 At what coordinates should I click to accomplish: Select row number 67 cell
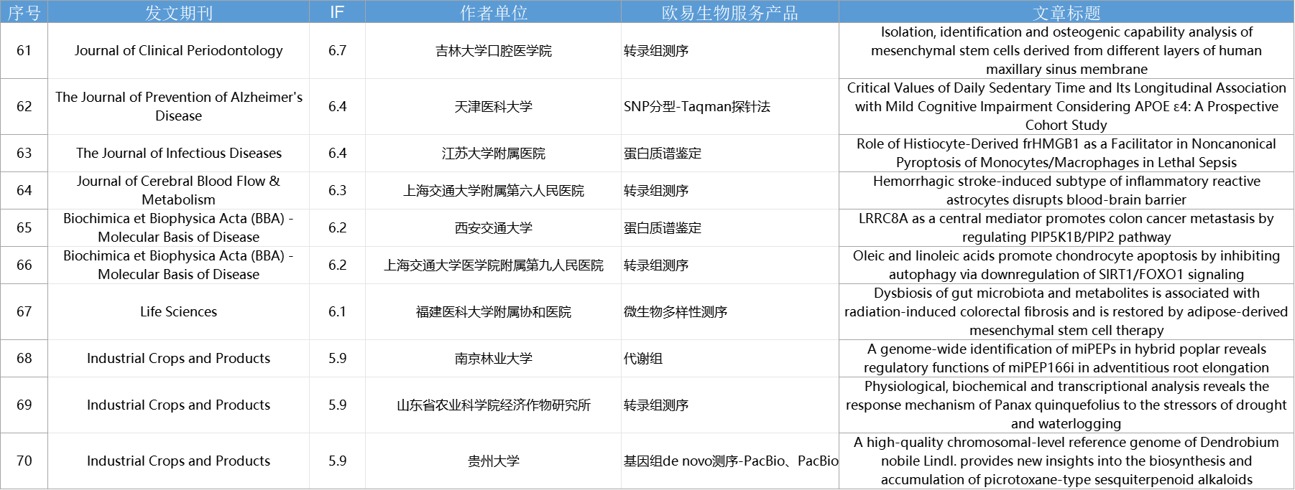click(24, 312)
